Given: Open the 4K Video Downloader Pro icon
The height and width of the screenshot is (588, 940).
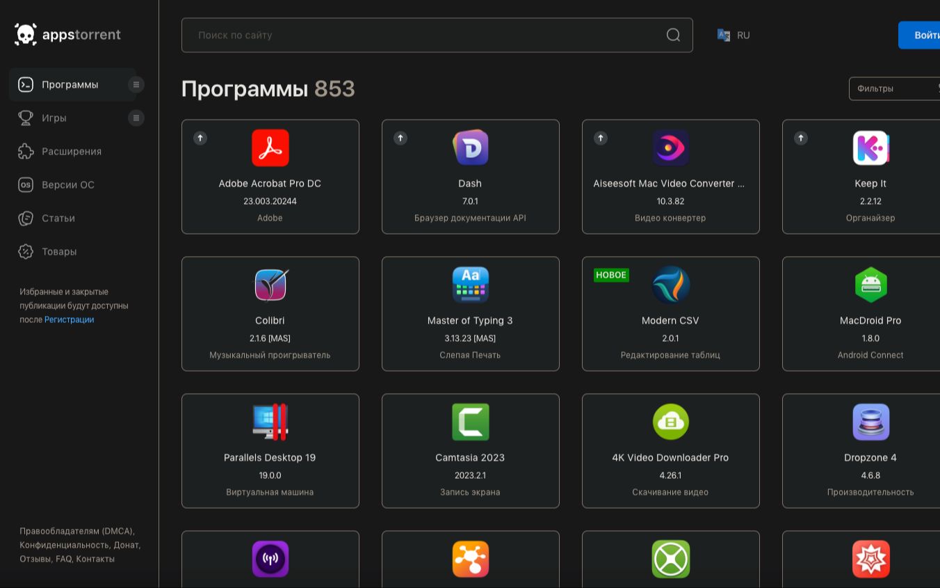Looking at the screenshot, I should click(670, 422).
